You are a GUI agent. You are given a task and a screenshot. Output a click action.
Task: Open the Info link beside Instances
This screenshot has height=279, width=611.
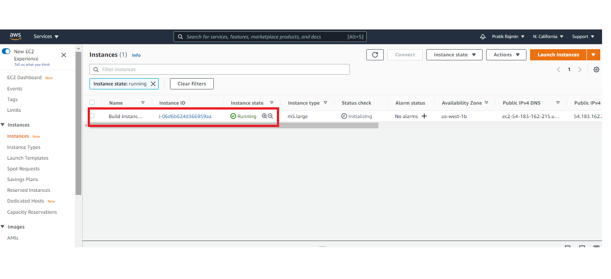pyautogui.click(x=136, y=55)
